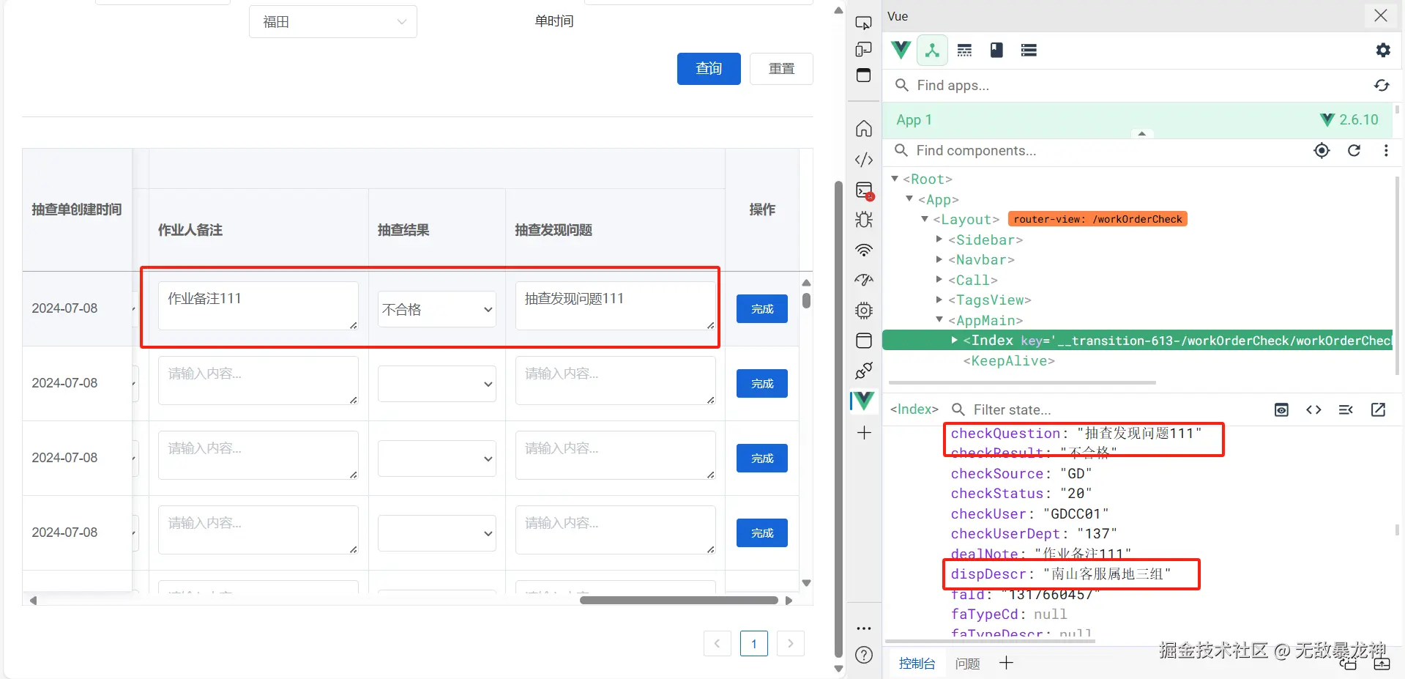Screen dimensions: 1405x679
Task: Collapse the Layout tree node
Action: tap(925, 219)
